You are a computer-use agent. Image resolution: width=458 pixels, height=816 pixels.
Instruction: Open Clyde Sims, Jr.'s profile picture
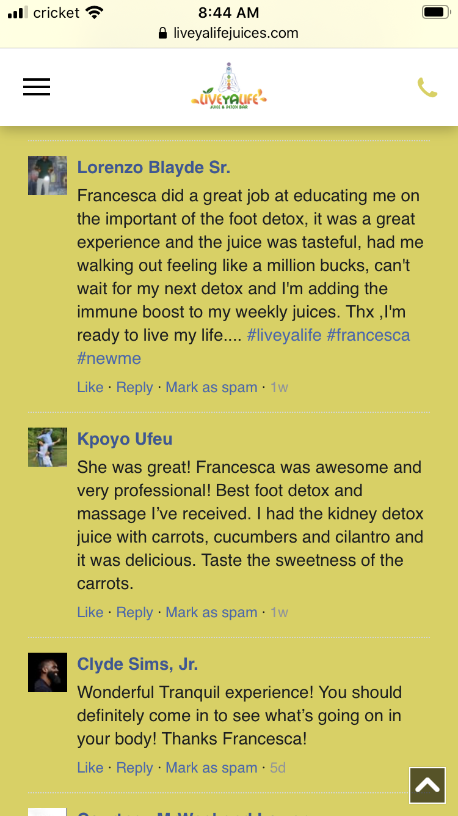pyautogui.click(x=48, y=672)
